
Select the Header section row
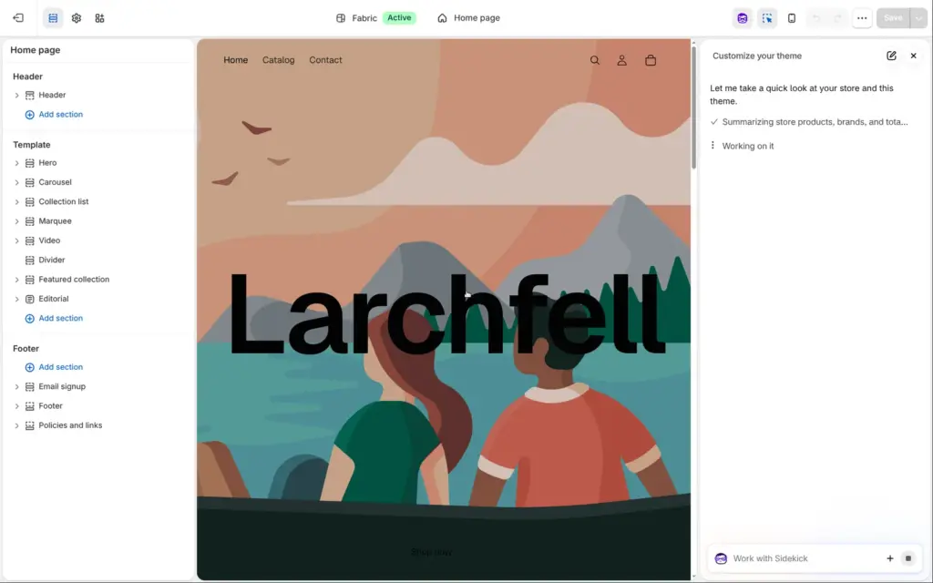click(98, 95)
